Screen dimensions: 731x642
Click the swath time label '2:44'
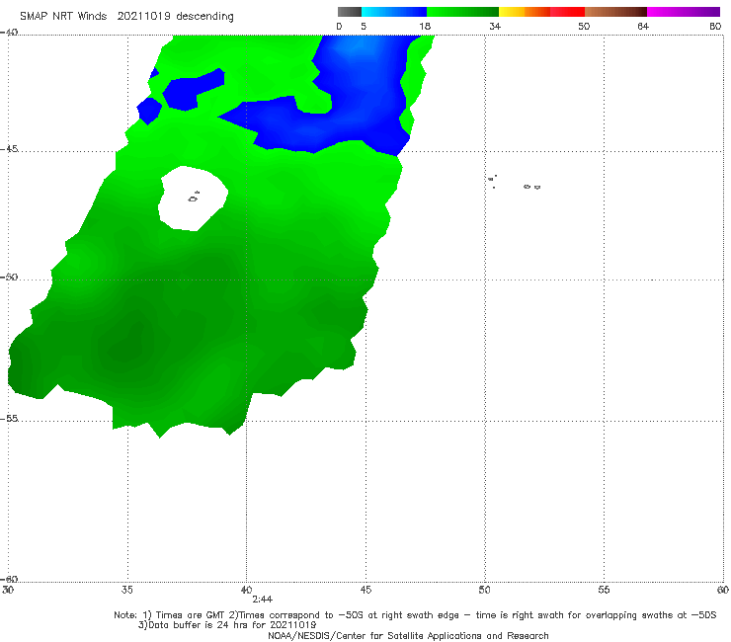click(x=263, y=600)
